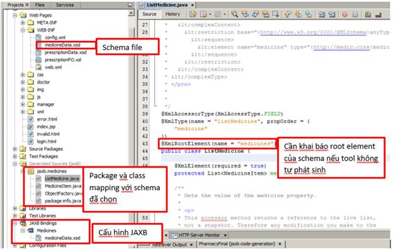Switch to the Files tab
This screenshot has width=393, height=250.
point(40,5)
